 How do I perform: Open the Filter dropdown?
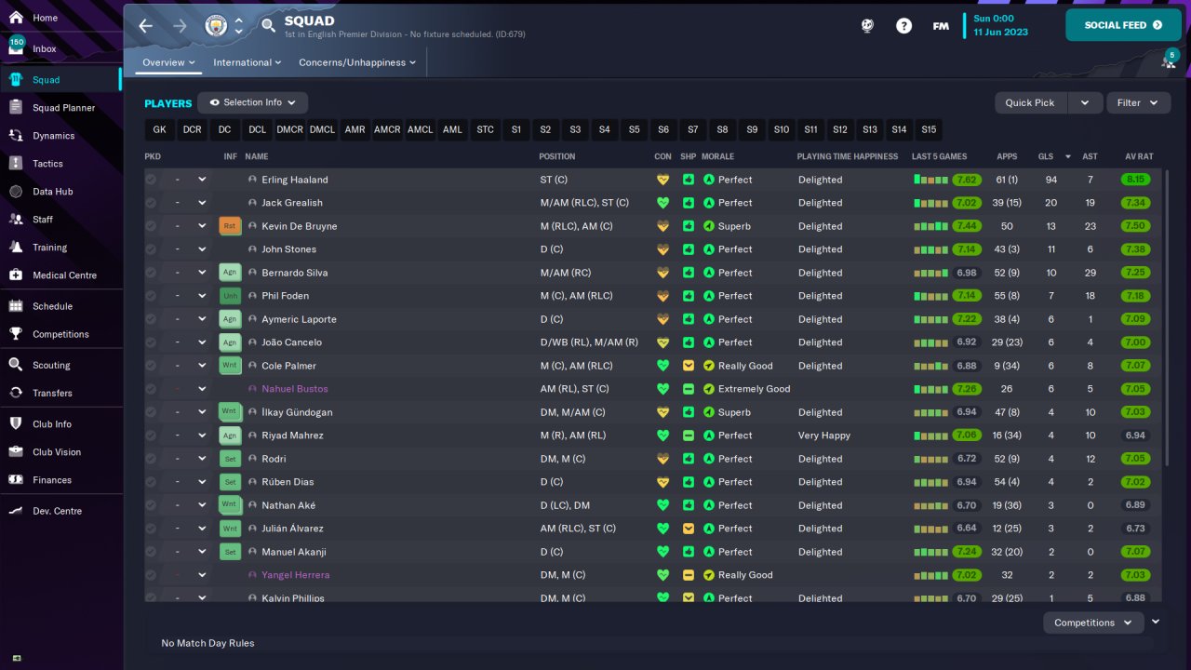pyautogui.click(x=1138, y=102)
